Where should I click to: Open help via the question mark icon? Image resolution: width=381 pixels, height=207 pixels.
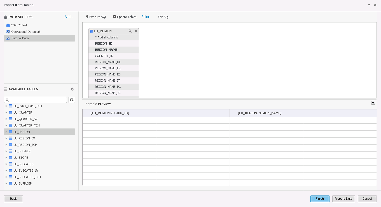[x=369, y=5]
